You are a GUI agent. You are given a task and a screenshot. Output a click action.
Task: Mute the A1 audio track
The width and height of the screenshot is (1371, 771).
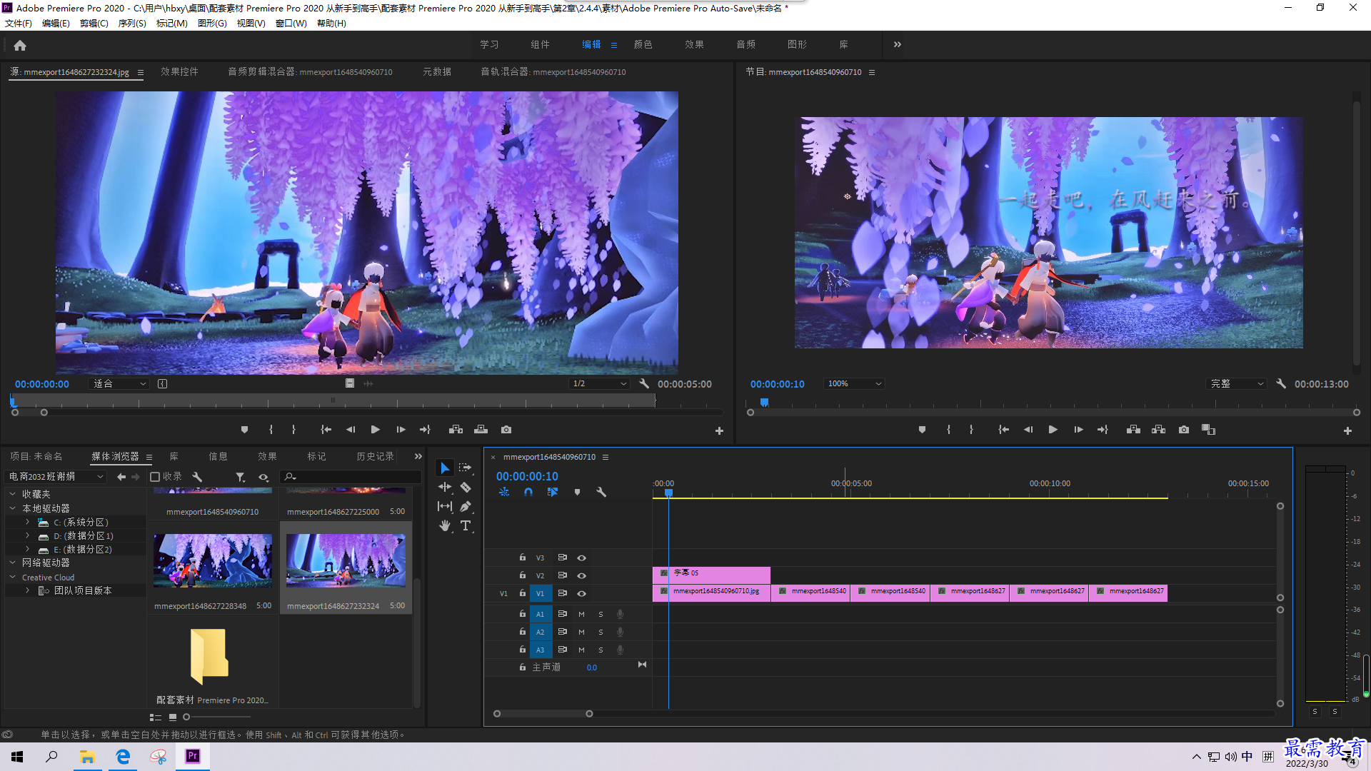(x=581, y=614)
